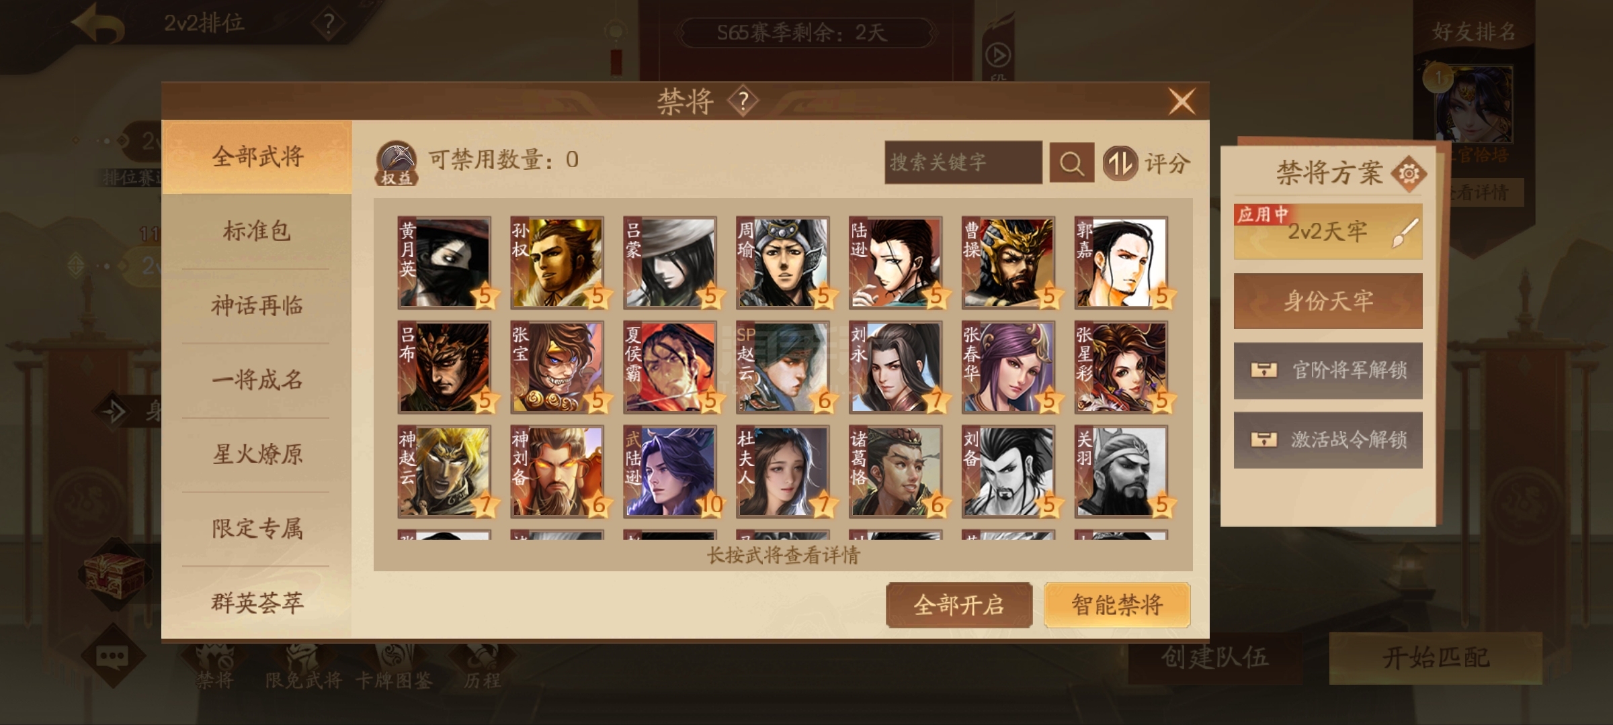This screenshot has height=725, width=1613.
Task: Open 禁将方案 settings gear
Action: coord(1409,174)
